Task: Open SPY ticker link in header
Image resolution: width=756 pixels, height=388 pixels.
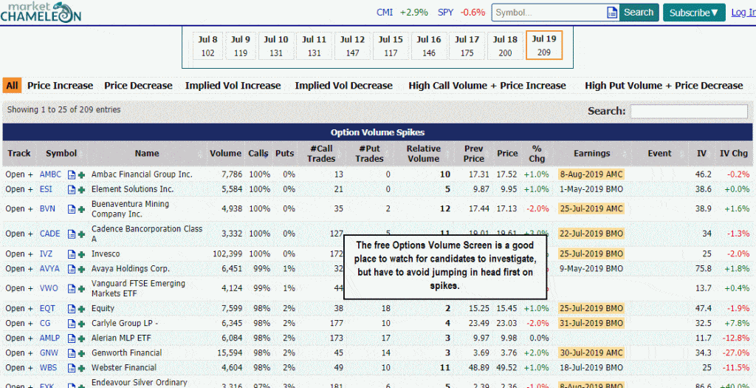Action: (x=445, y=13)
